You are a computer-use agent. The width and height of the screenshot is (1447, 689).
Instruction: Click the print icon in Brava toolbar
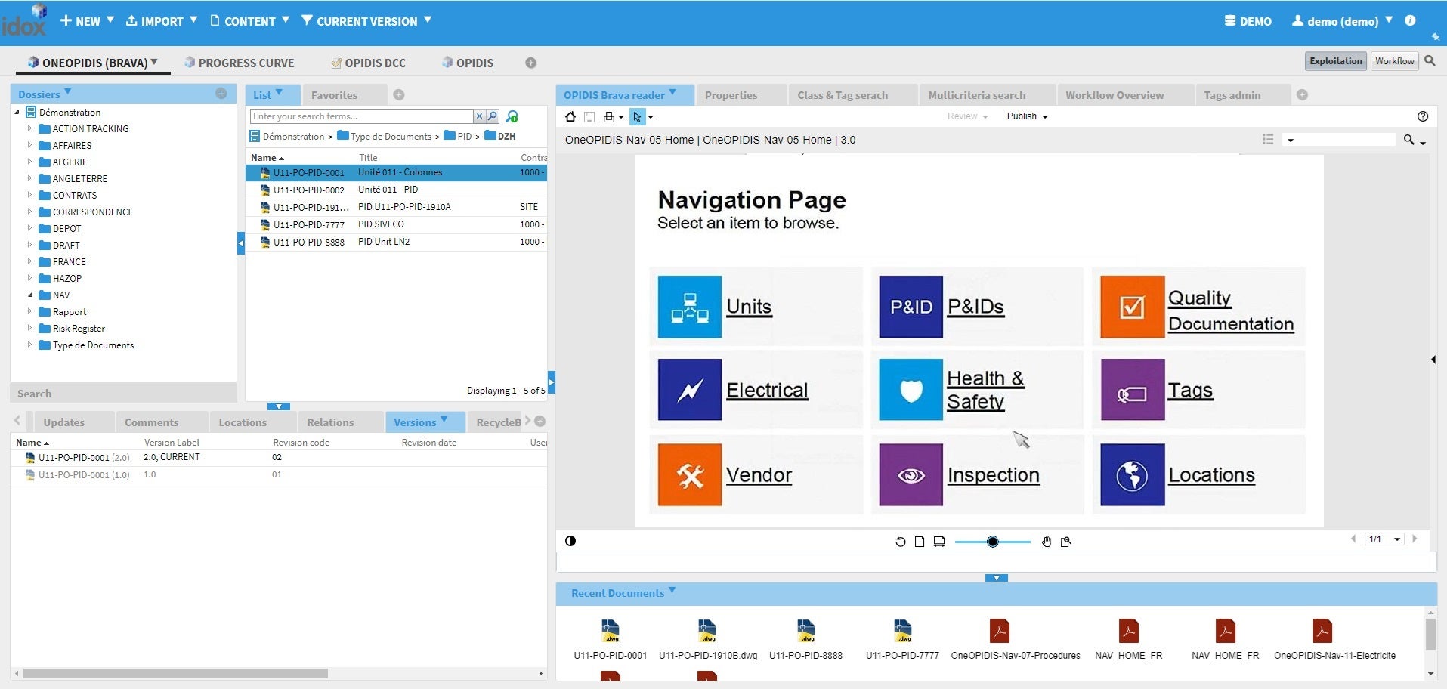(x=609, y=117)
